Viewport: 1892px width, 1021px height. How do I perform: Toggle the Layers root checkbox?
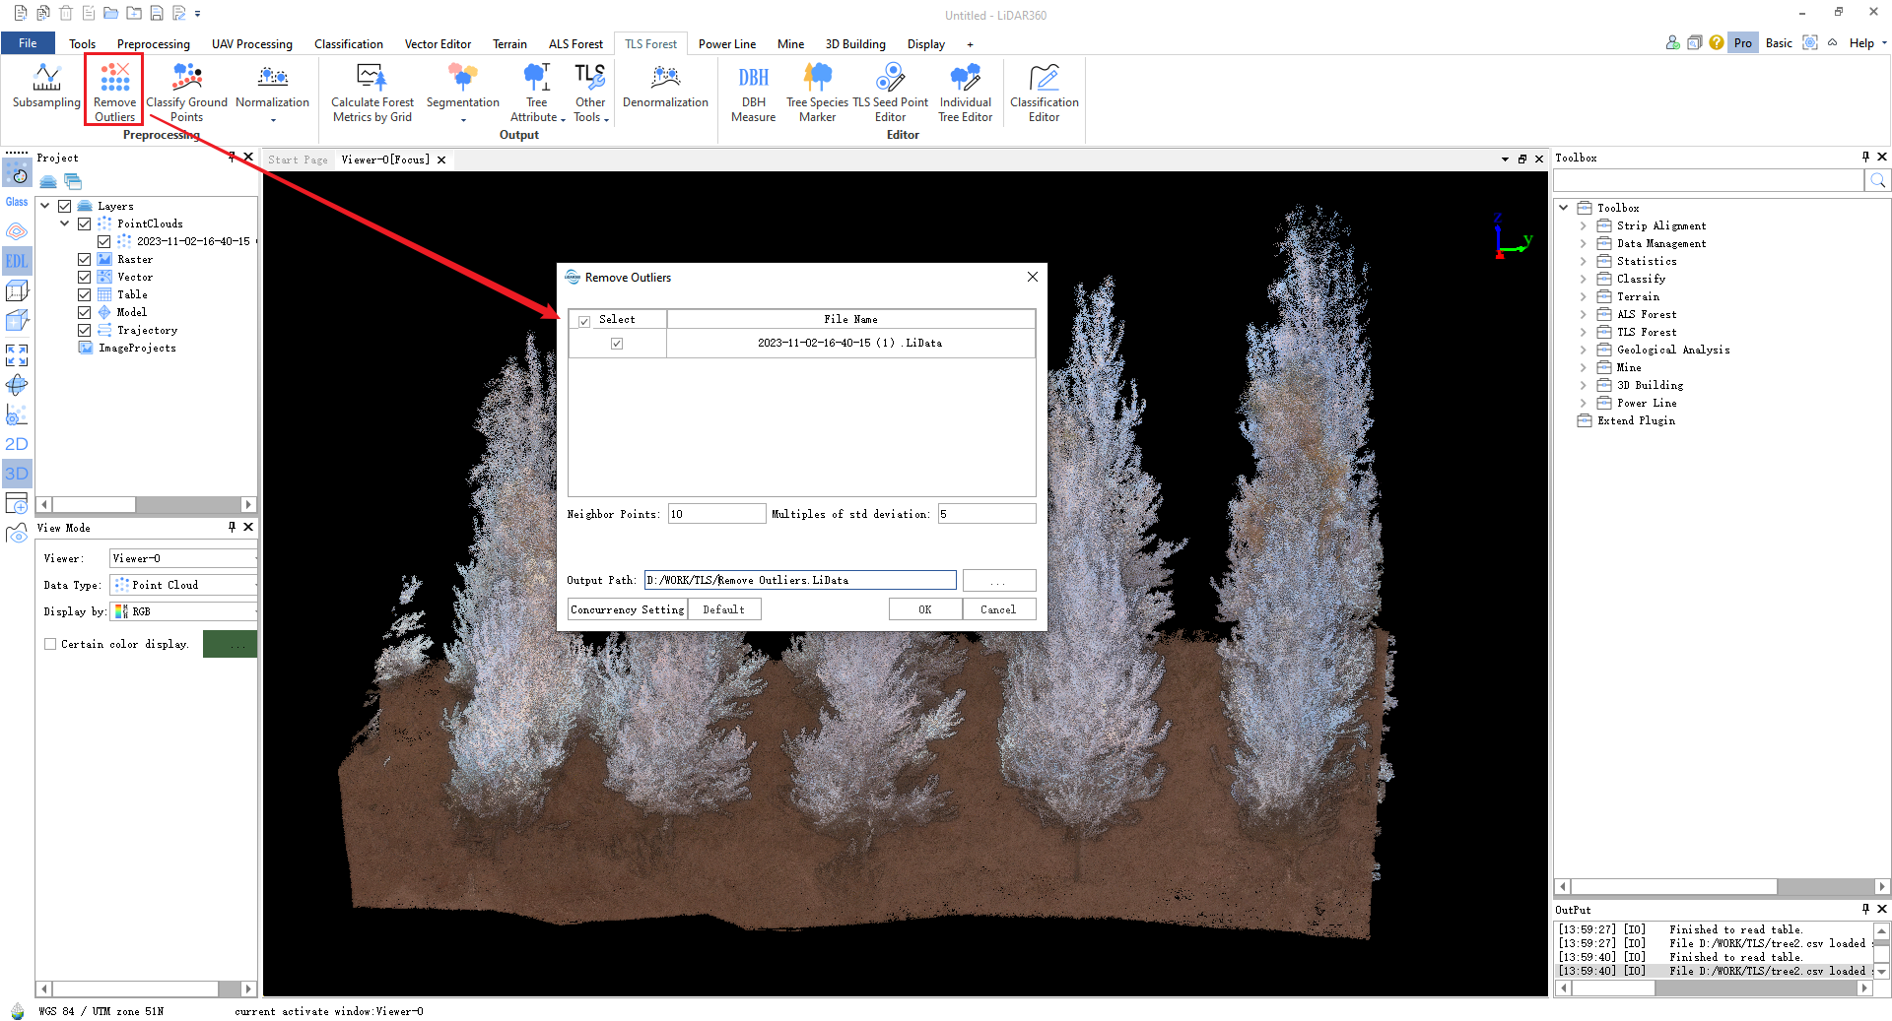pyautogui.click(x=64, y=206)
